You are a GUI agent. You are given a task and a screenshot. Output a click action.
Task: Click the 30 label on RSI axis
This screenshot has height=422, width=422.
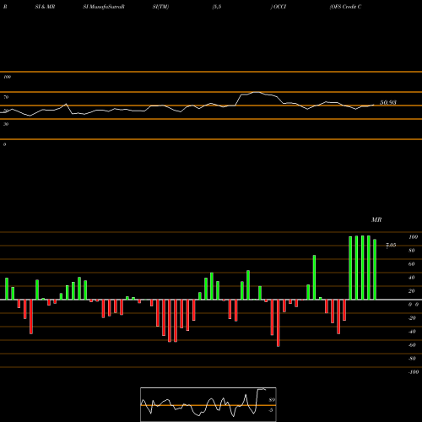coord(6,124)
